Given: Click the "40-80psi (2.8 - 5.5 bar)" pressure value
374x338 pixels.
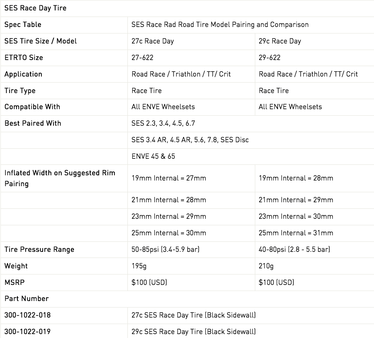Looking at the screenshot, I should tap(294, 249).
